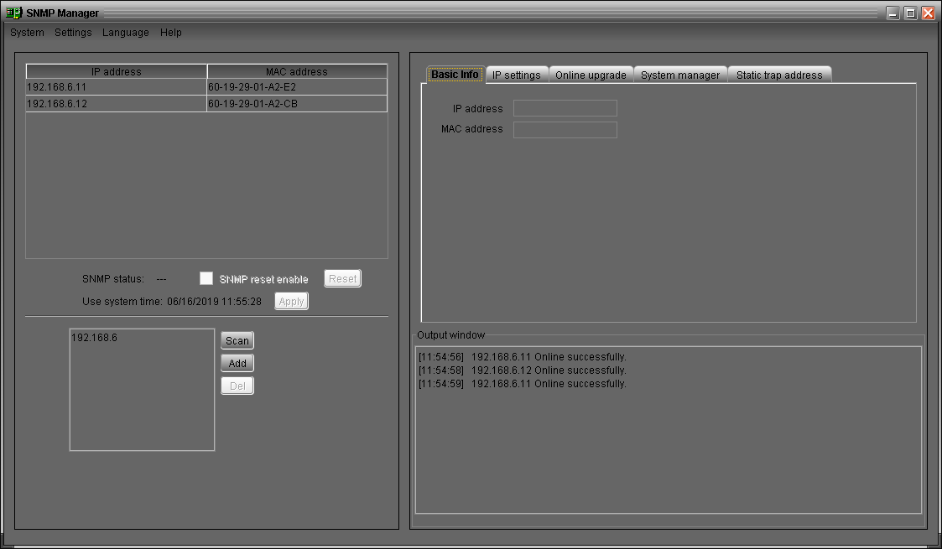This screenshot has width=942, height=549.
Task: Click the IP address field in Basic Info
Action: 565,108
